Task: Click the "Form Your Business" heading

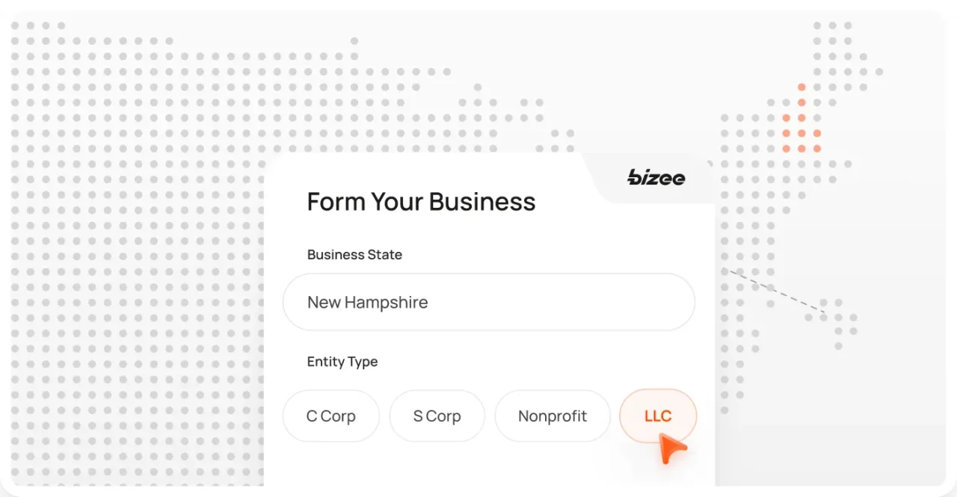Action: [x=421, y=202]
